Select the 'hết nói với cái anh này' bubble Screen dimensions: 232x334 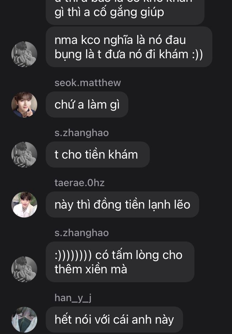(x=114, y=319)
